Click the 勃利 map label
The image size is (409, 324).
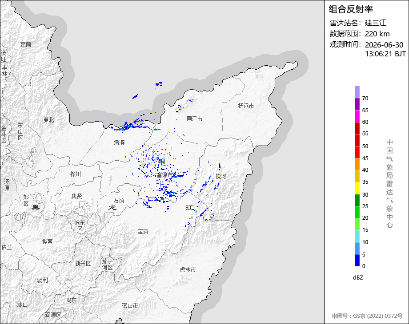[43, 280]
